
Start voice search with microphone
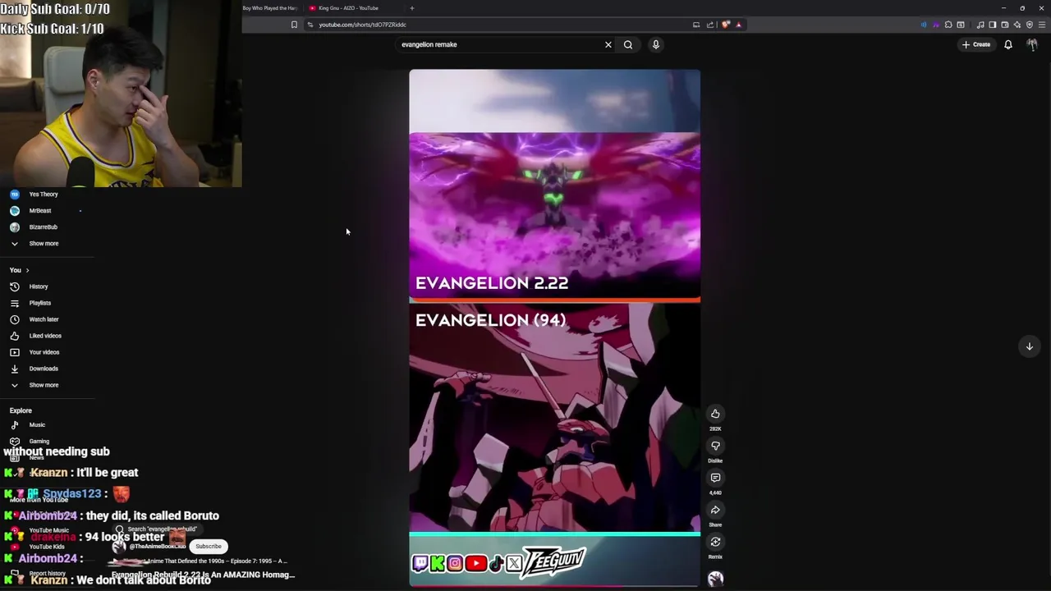point(656,44)
